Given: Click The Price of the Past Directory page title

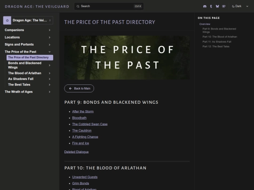Looking at the screenshot, I should click(x=110, y=22).
